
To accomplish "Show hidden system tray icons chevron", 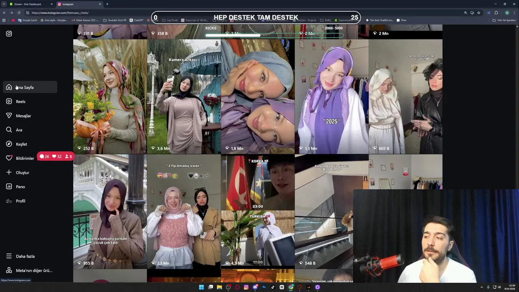I will pyautogui.click(x=482, y=287).
